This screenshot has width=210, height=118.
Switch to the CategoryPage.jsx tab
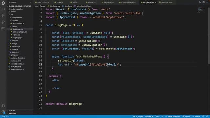click(127, 2)
